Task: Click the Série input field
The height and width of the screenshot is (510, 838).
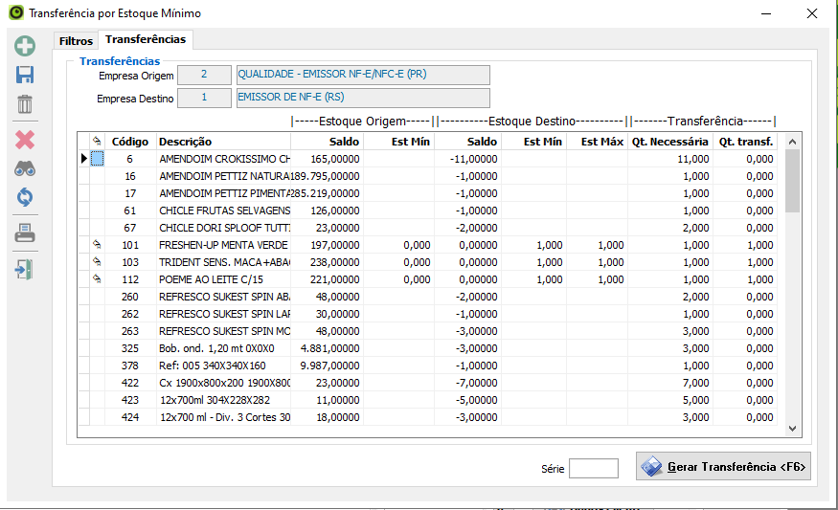Action: 593,468
